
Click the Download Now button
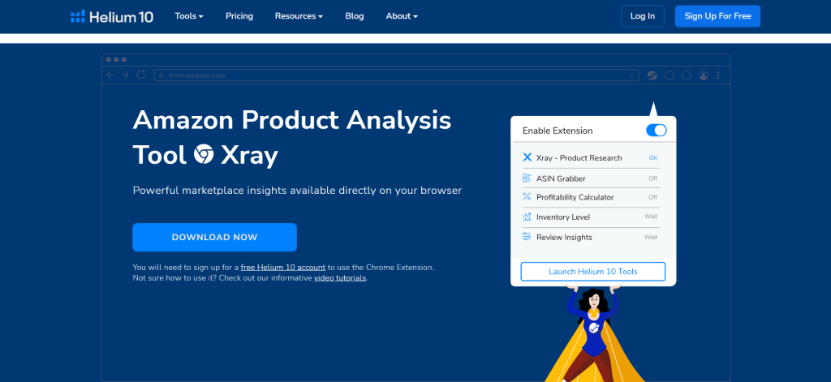click(214, 238)
